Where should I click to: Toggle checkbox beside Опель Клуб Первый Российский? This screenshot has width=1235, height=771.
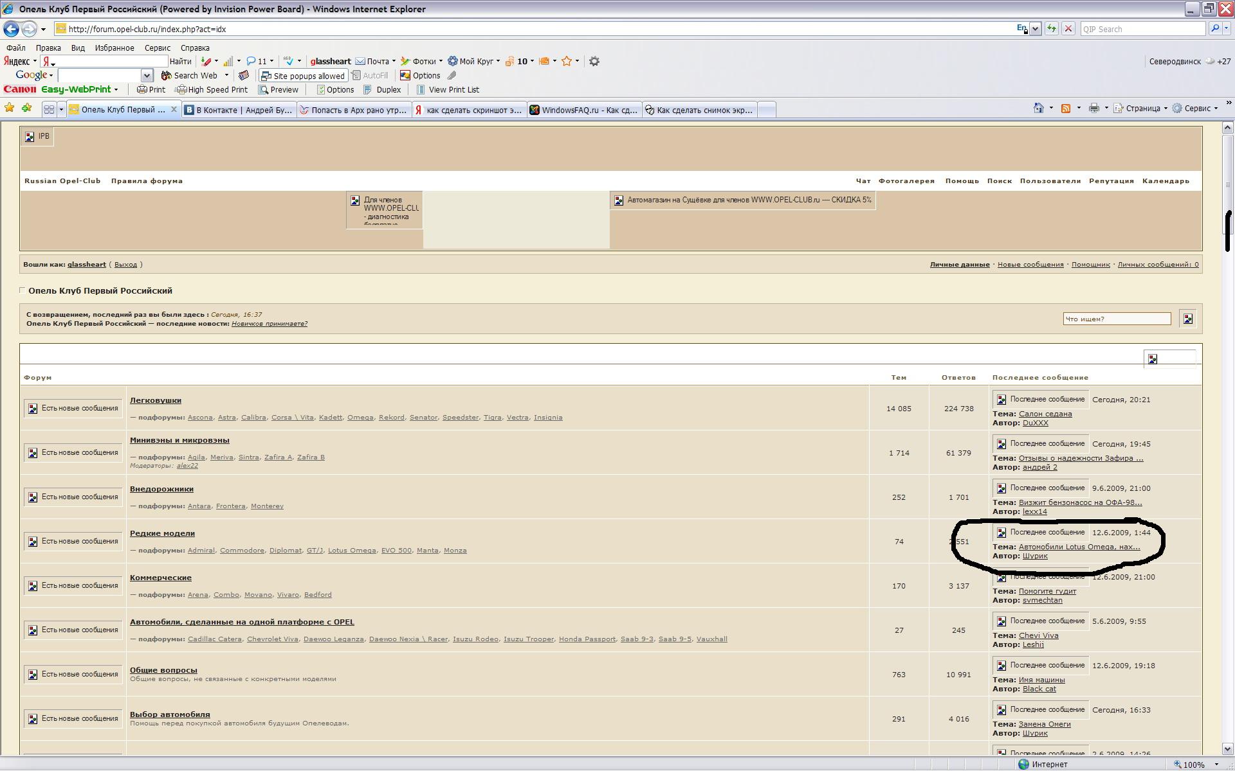coord(23,290)
